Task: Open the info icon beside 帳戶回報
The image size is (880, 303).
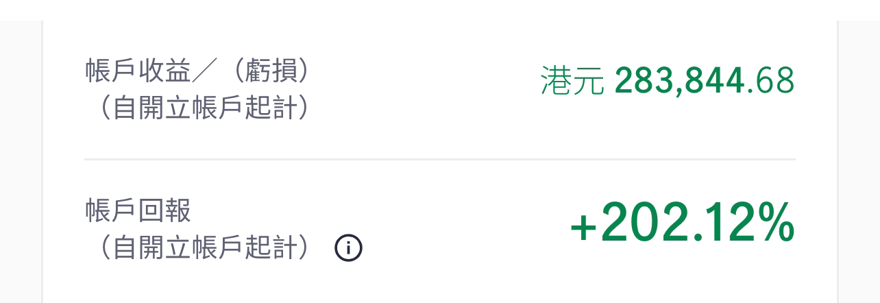Action: click(x=348, y=248)
